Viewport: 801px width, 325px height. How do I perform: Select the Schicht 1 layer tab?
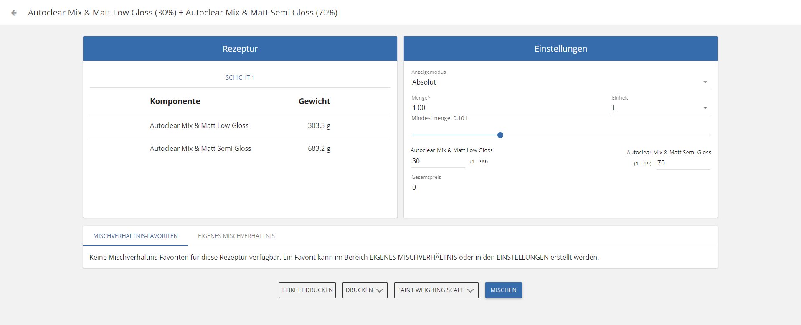pyautogui.click(x=240, y=77)
